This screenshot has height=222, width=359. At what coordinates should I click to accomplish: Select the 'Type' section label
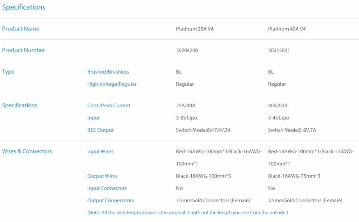pyautogui.click(x=8, y=72)
